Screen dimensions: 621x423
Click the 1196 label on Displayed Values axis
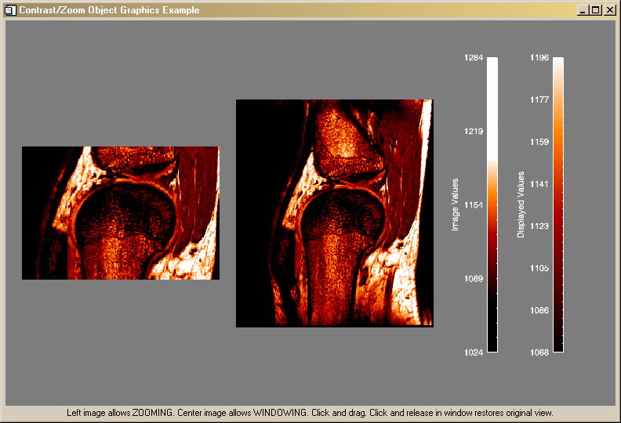pyautogui.click(x=539, y=58)
